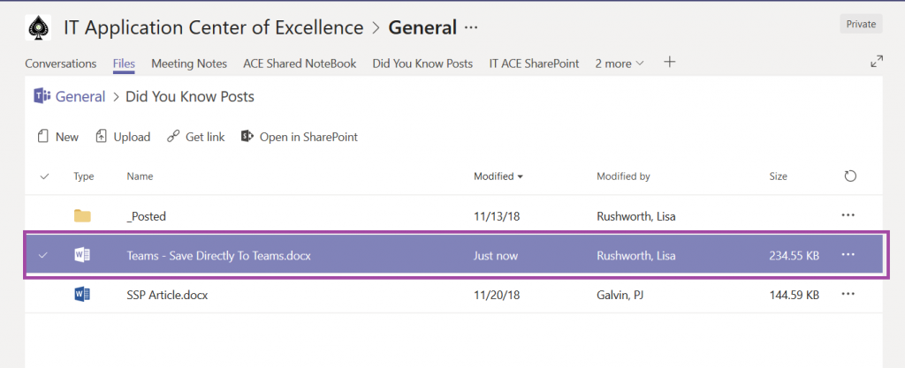Click the New button
This screenshot has height=368, width=905.
pos(57,137)
